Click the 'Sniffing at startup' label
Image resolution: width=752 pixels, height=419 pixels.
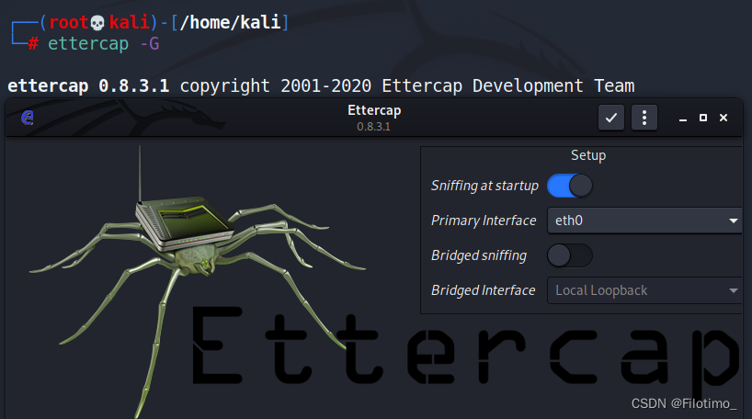tap(484, 186)
